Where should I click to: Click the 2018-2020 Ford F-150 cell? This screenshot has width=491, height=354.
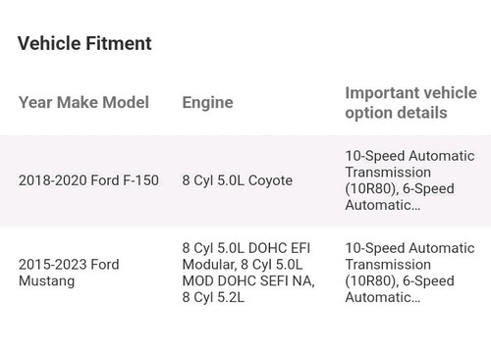coord(88,180)
